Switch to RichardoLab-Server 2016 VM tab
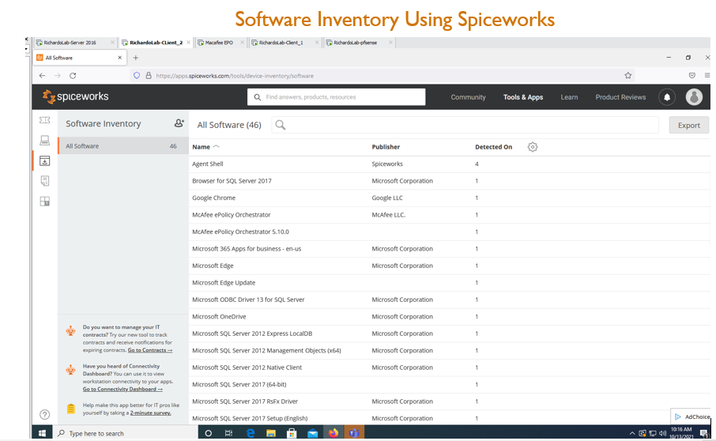The image size is (716, 441). [x=74, y=43]
